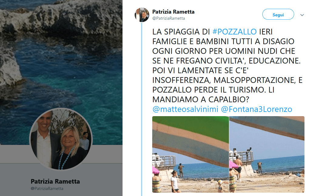Open the large circular profile picture

point(61,139)
